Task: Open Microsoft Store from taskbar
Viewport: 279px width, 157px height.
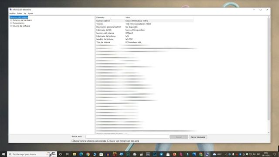Action: pyautogui.click(x=101, y=154)
